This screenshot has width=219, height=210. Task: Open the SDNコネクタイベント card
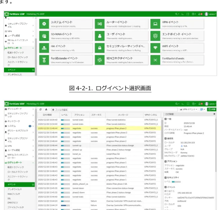tap(121, 60)
